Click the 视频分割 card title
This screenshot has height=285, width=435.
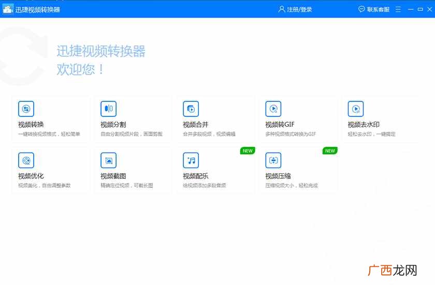click(113, 125)
